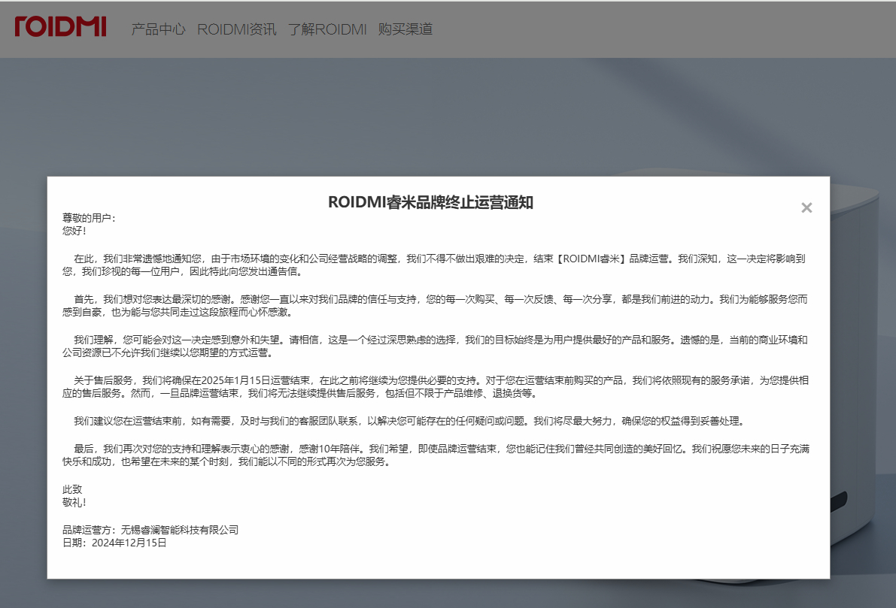Click the 您好! line in the notice
The image size is (896, 608).
[x=74, y=231]
